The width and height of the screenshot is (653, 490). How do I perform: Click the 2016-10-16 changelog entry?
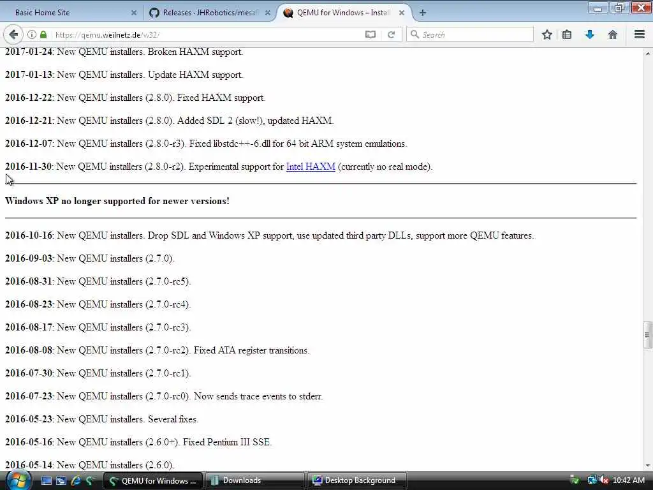(x=270, y=235)
